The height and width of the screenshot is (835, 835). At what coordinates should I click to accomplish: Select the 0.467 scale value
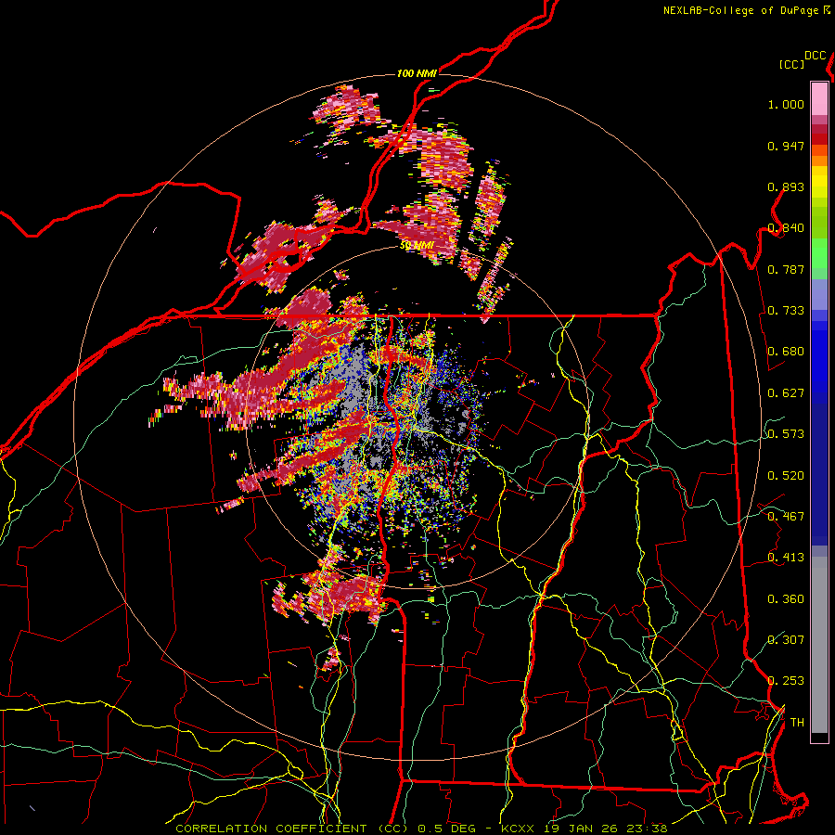[x=786, y=517]
